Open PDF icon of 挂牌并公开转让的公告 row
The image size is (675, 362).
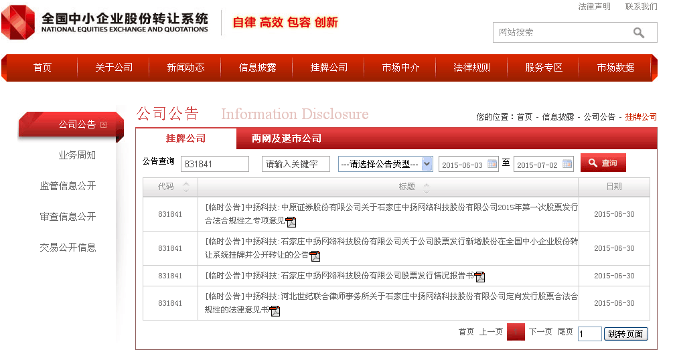[315, 256]
